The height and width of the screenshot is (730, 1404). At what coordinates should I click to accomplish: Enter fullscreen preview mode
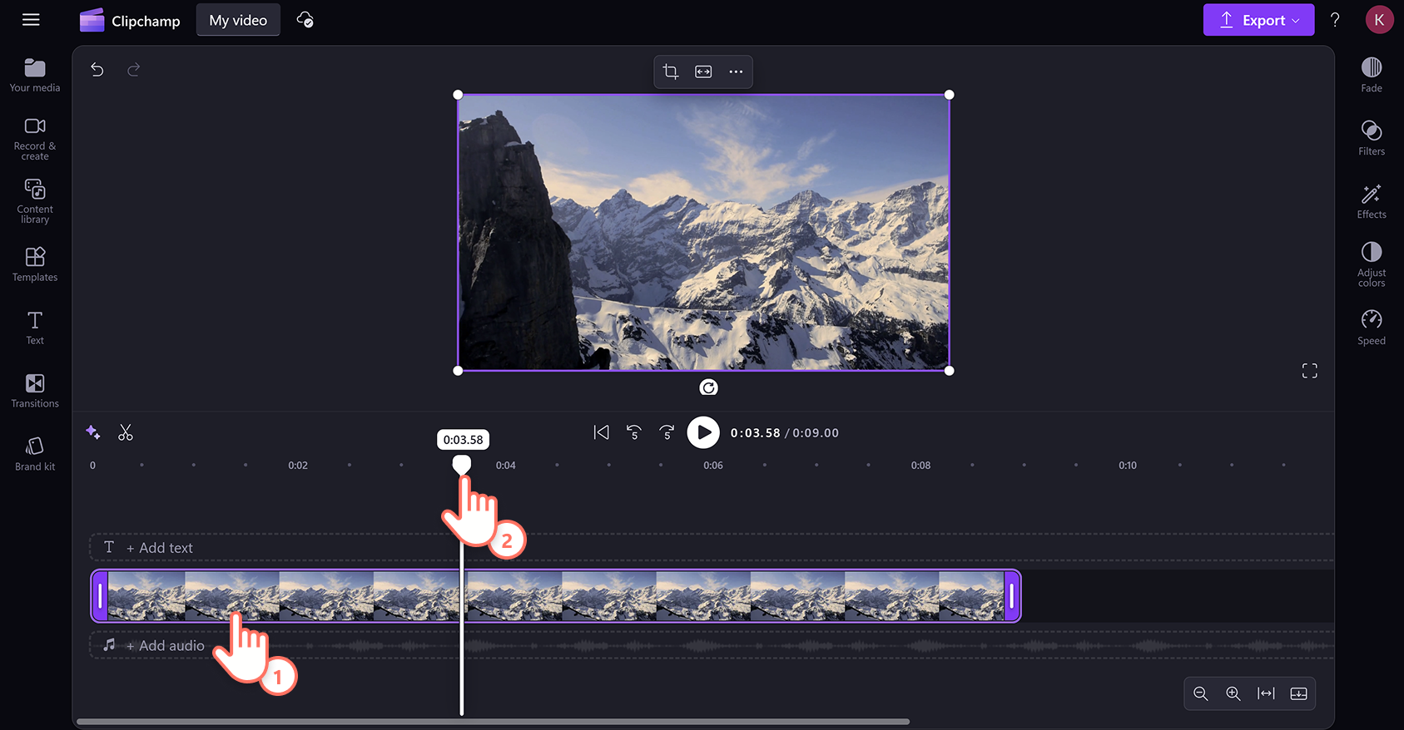pyautogui.click(x=1309, y=371)
